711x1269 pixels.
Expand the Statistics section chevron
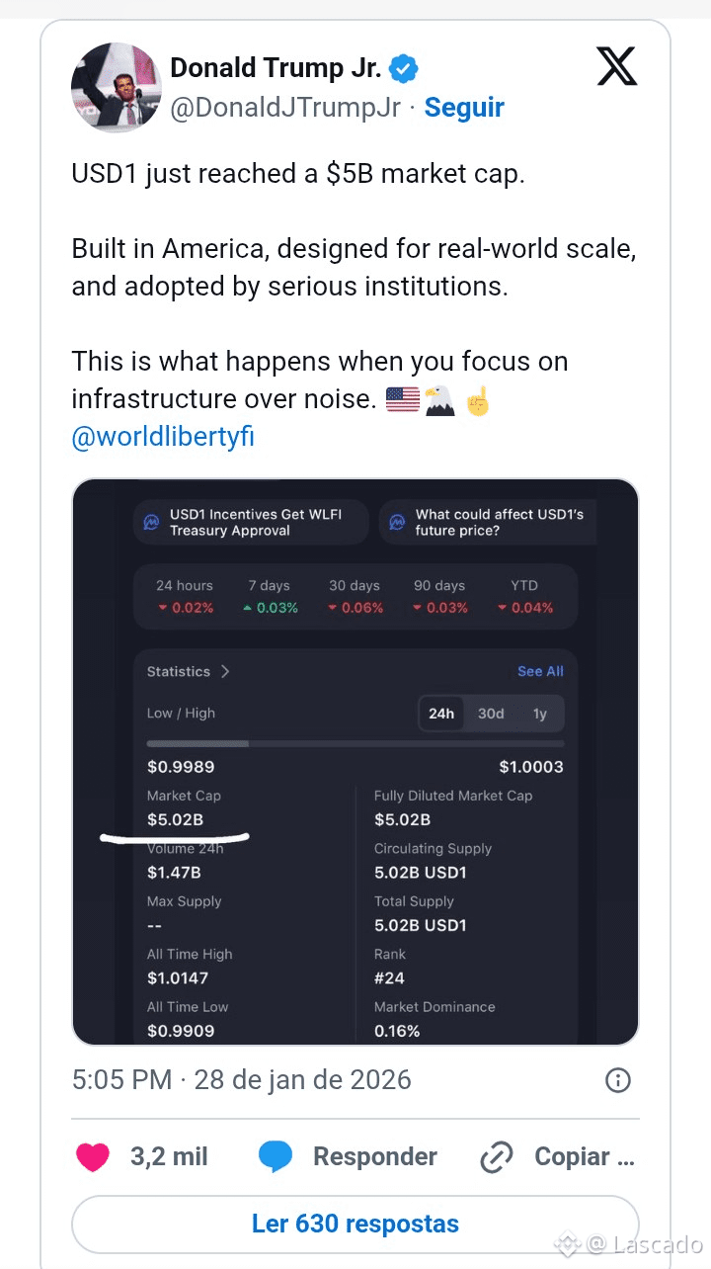pyautogui.click(x=225, y=671)
